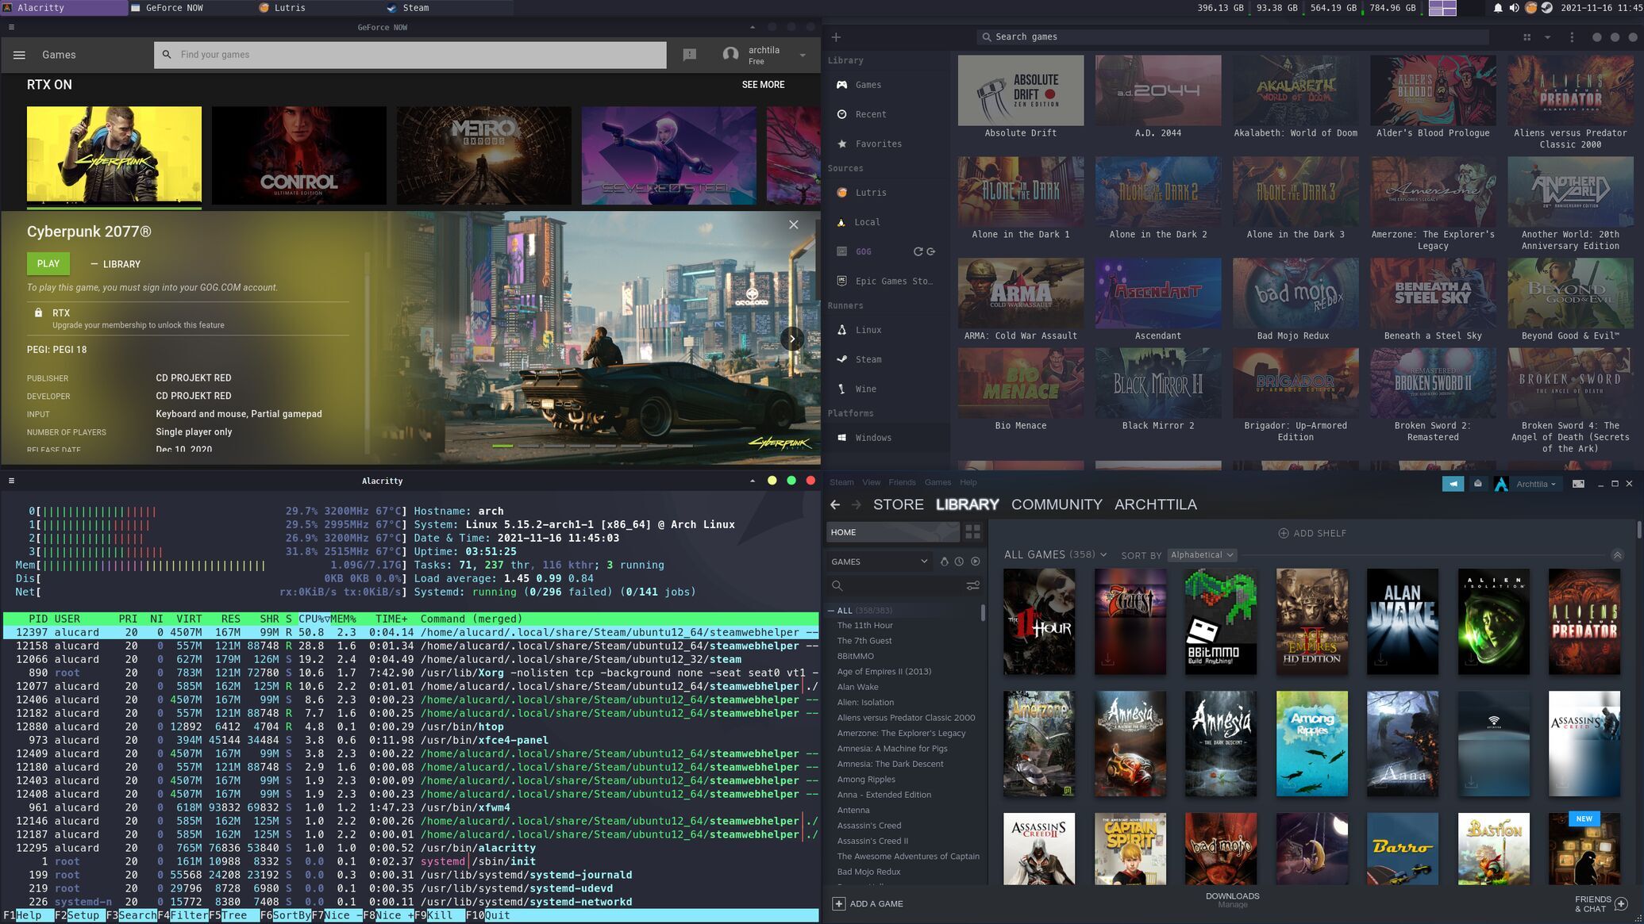Focus the Lutris Search games field
1644x924 pixels.
(1233, 37)
